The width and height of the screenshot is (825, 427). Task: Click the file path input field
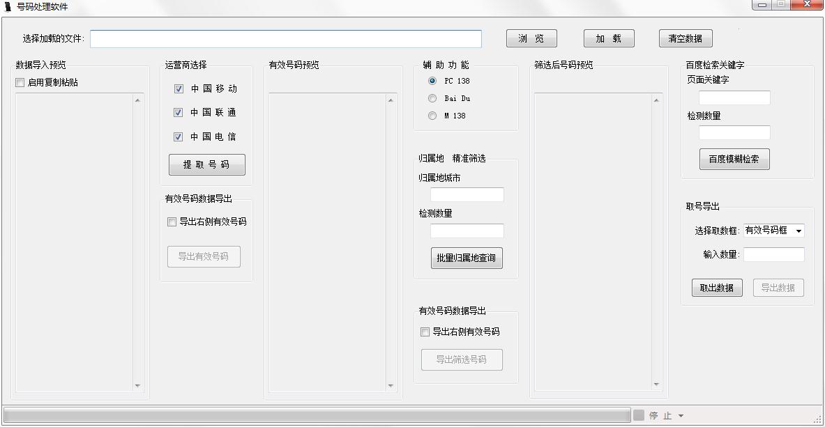(x=286, y=39)
